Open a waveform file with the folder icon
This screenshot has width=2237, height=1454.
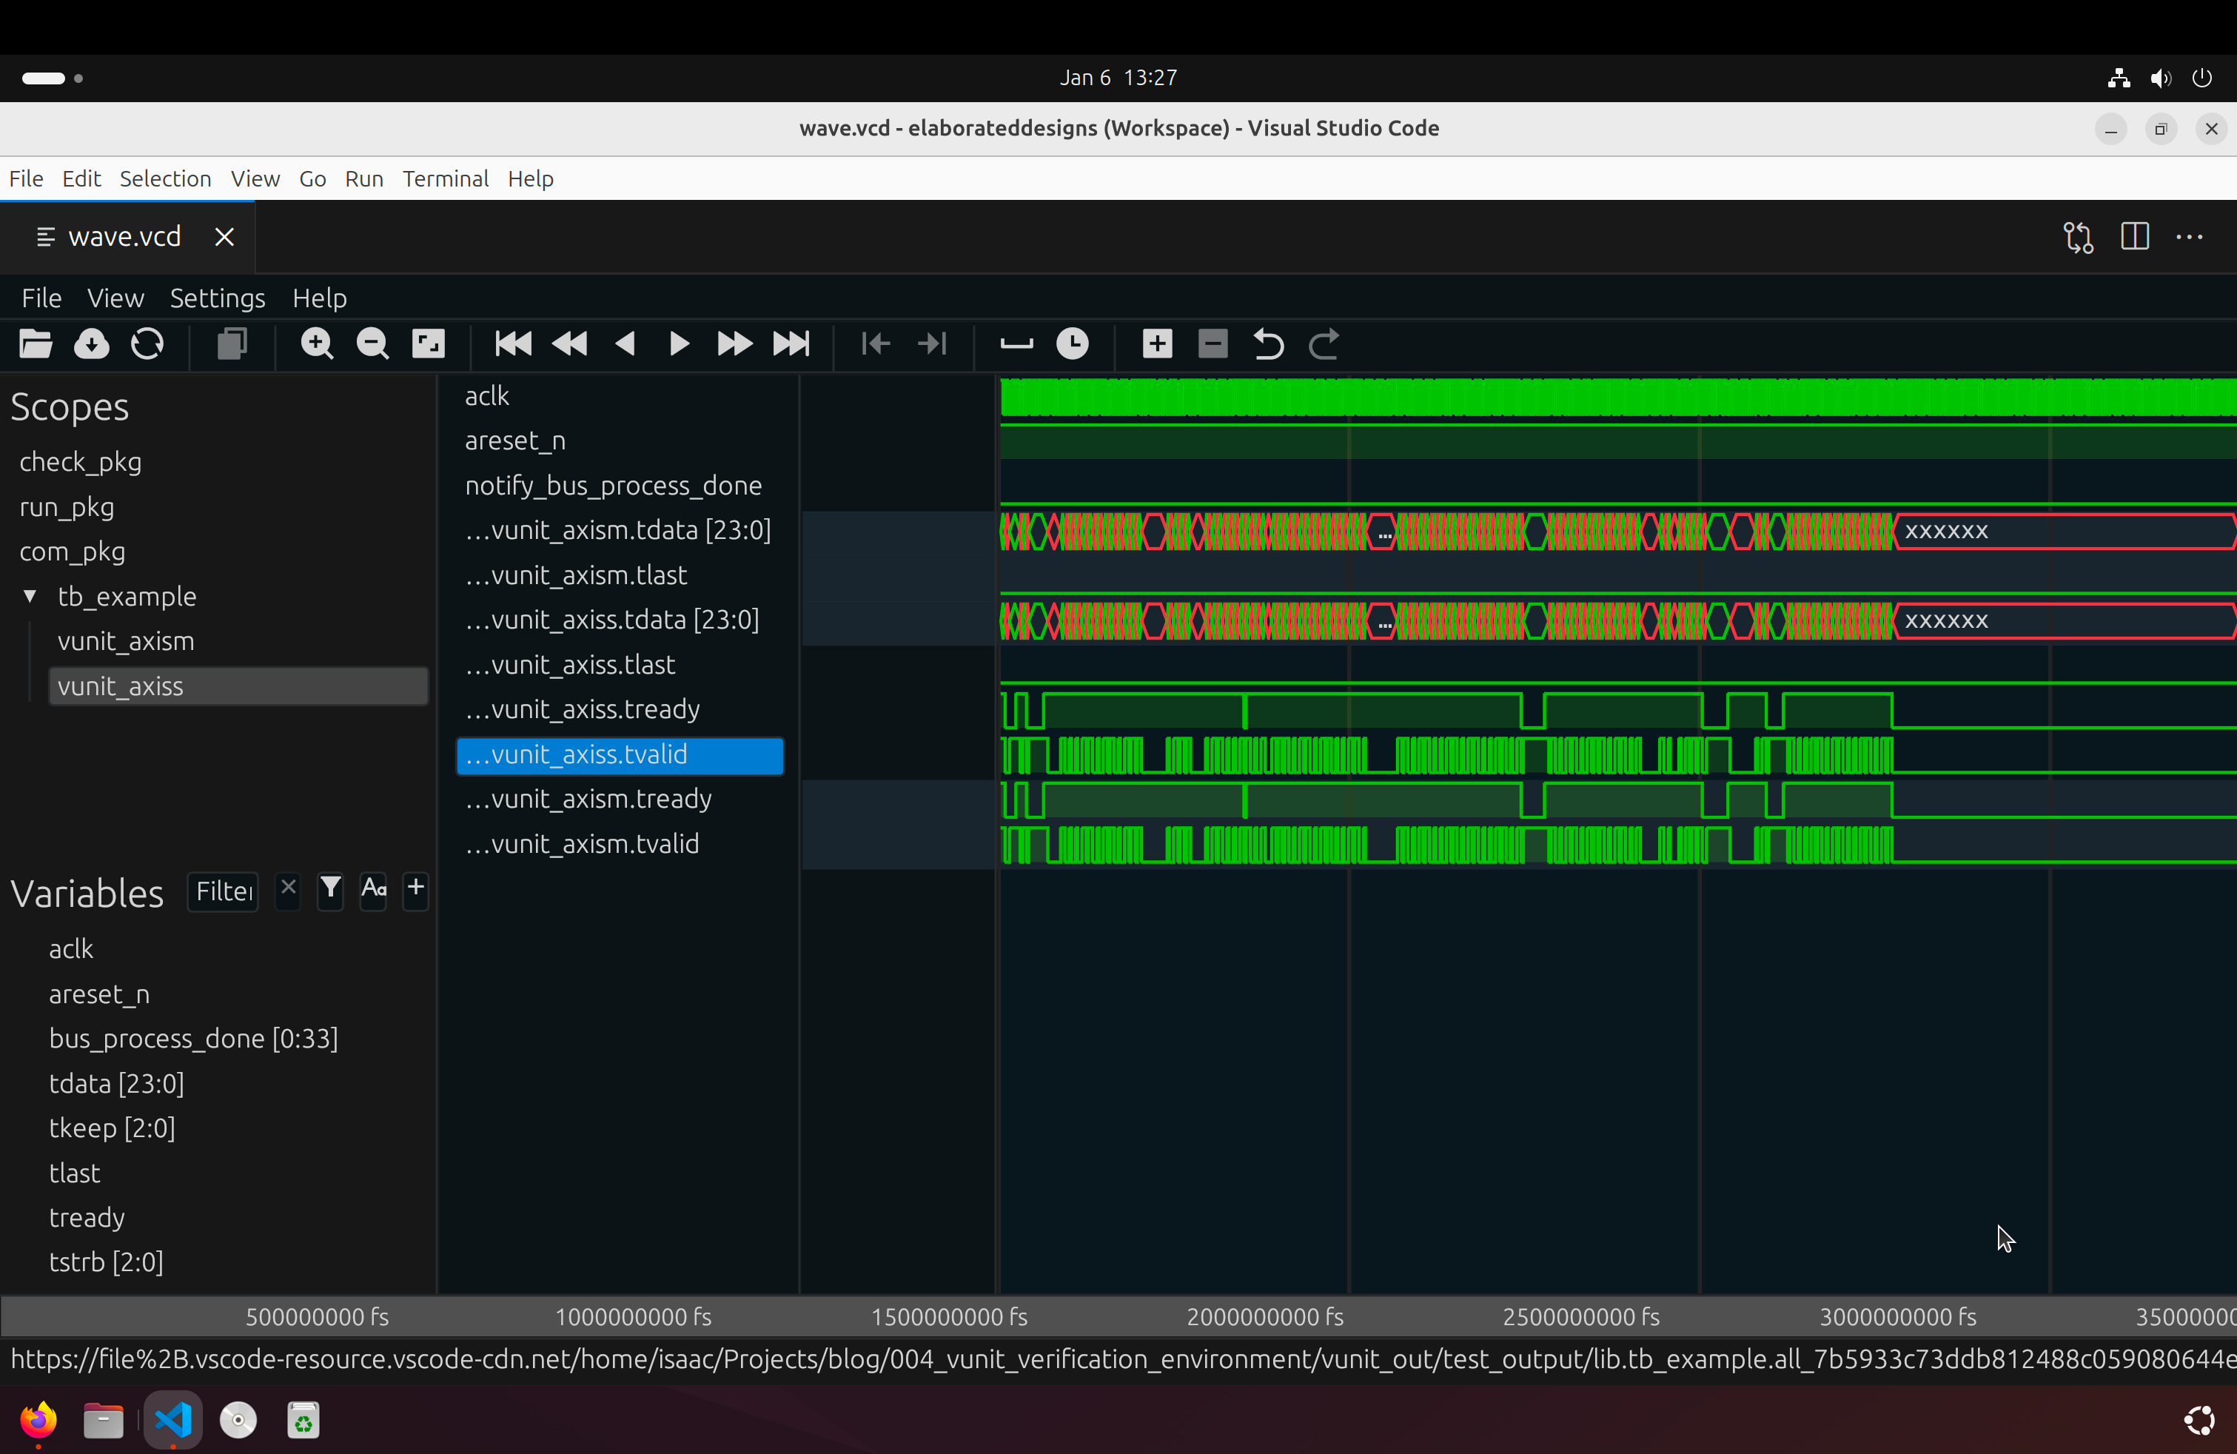tap(36, 344)
